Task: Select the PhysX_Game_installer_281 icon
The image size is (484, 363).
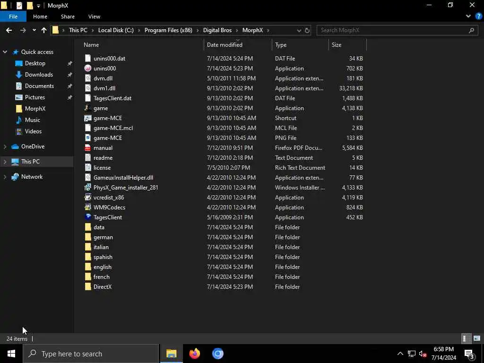Action: pos(88,187)
